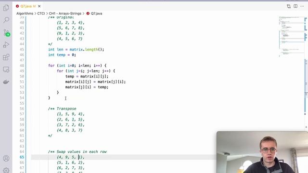The image size is (308, 173).
Task: Click 'matrix[i][j] = matrix[j][i];' line
Action: [x=95, y=82]
